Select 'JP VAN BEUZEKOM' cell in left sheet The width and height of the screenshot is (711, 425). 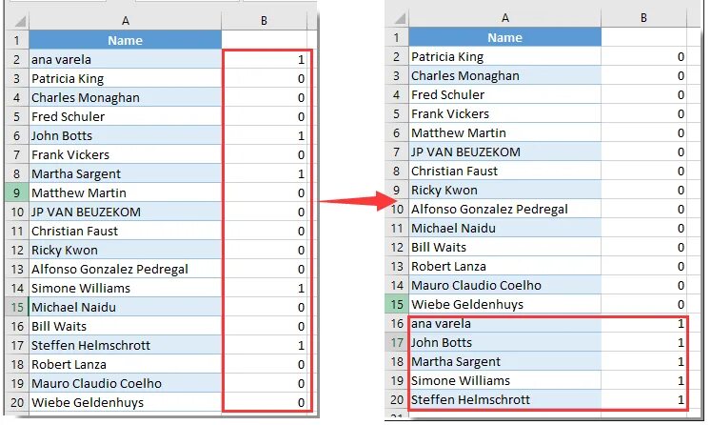[x=125, y=212]
